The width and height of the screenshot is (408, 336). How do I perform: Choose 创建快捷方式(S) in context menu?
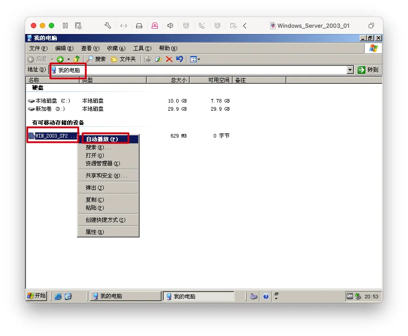(108, 220)
